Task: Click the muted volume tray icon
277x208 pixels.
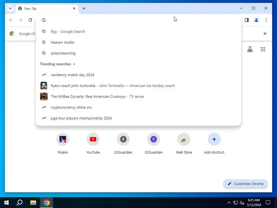Action: (242, 203)
